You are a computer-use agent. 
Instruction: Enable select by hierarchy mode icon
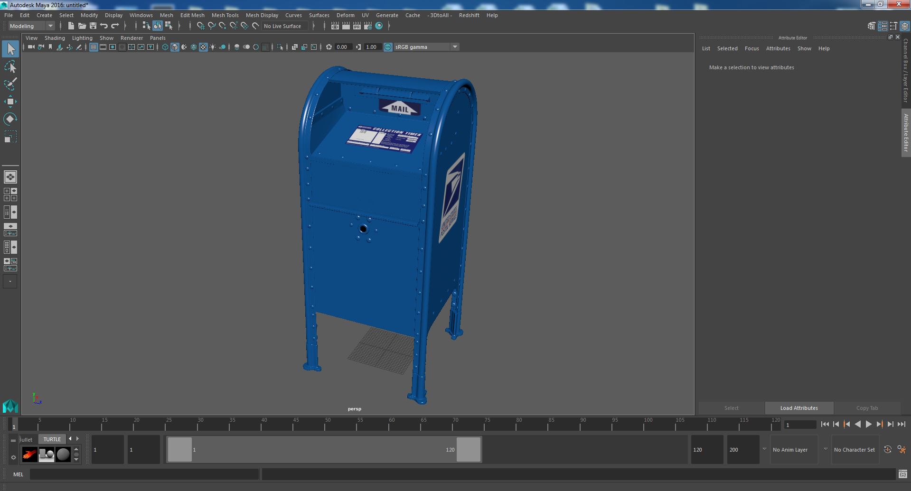[x=146, y=26]
